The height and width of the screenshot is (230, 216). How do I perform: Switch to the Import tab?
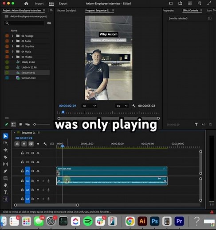point(39,4)
